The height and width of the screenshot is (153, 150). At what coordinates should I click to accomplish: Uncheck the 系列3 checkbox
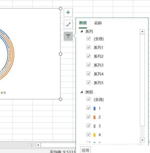(x=88, y=65)
